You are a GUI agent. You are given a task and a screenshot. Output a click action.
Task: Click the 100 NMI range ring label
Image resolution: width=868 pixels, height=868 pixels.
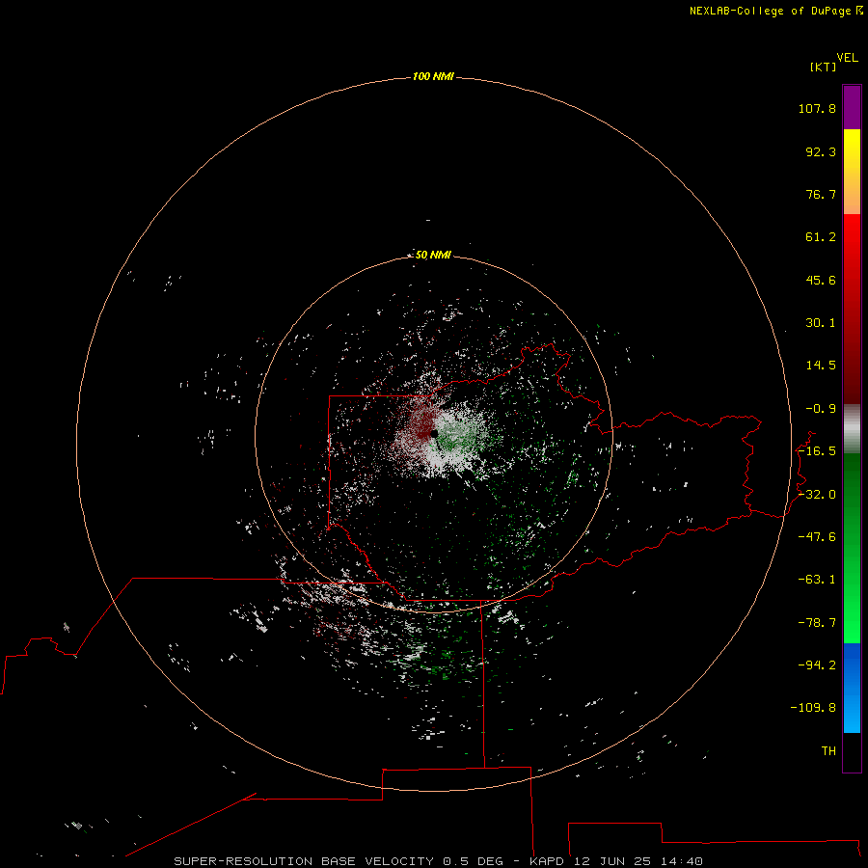point(433,76)
